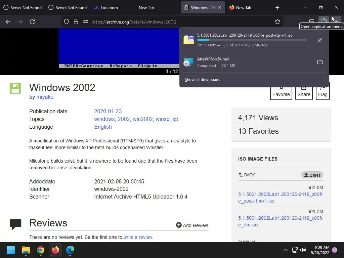Bookmark this page with star icon

(x=277, y=22)
